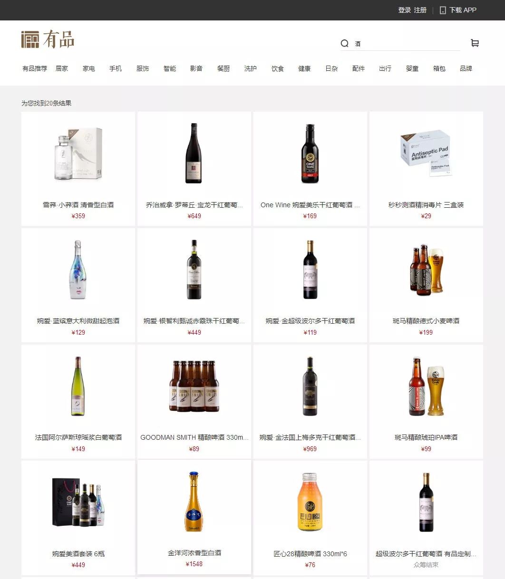Click the ¥649 price text
This screenshot has width=505, height=579.
[194, 216]
